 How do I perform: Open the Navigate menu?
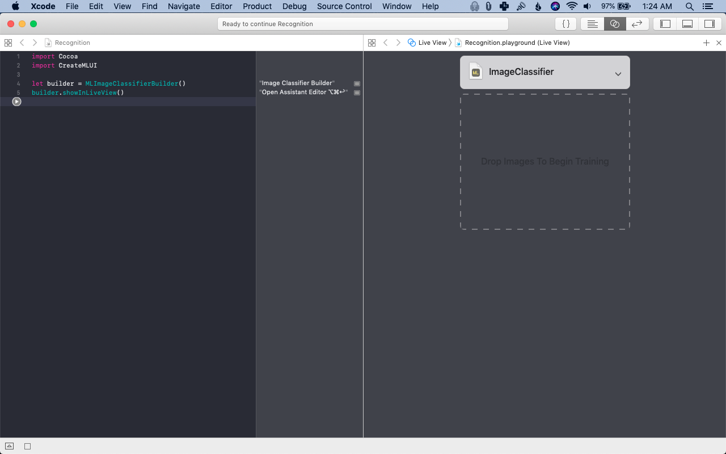pos(184,6)
